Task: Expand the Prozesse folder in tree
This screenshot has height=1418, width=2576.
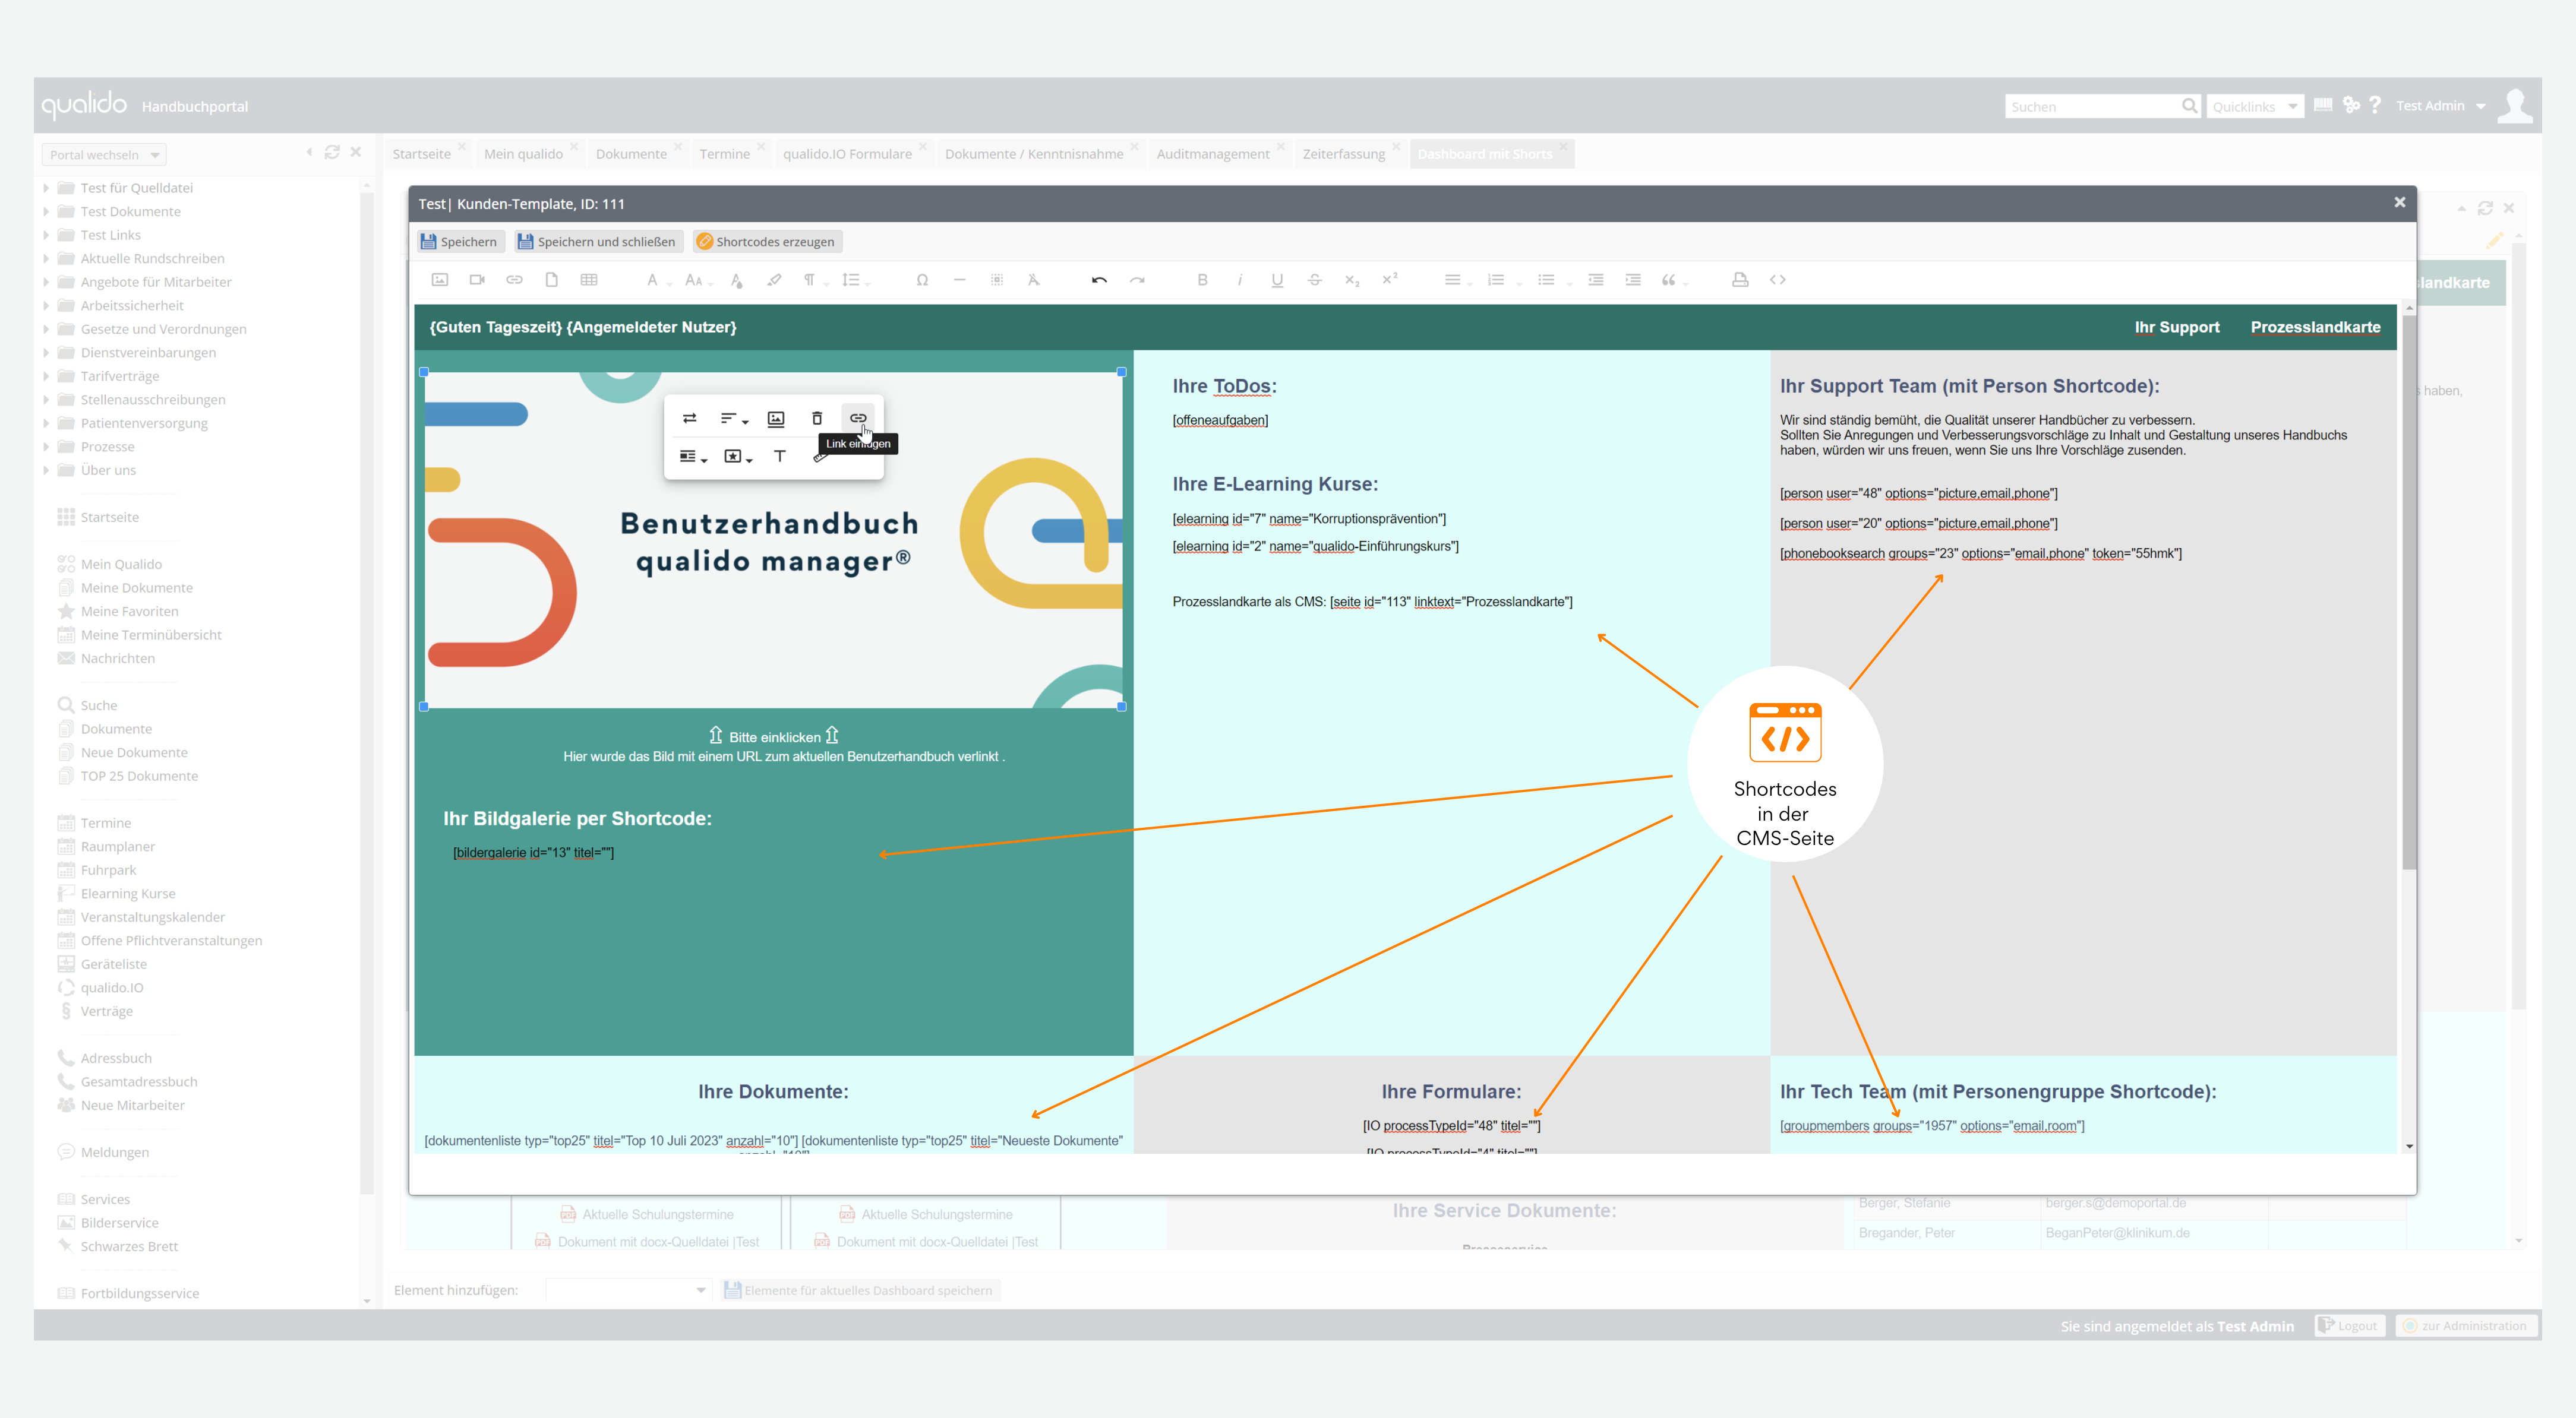Action: click(x=46, y=447)
